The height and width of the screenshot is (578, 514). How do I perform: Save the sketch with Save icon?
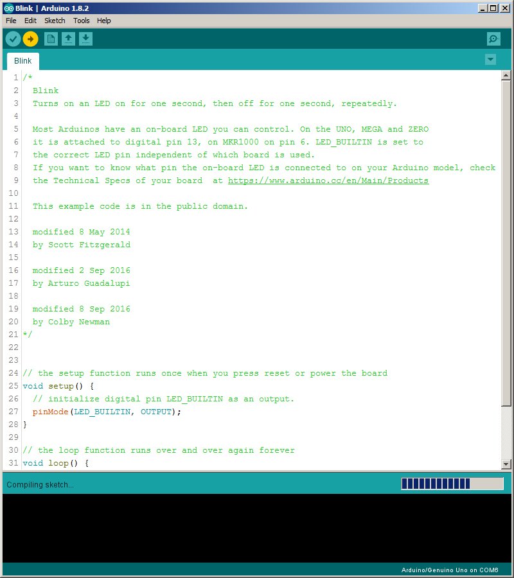tap(85, 39)
